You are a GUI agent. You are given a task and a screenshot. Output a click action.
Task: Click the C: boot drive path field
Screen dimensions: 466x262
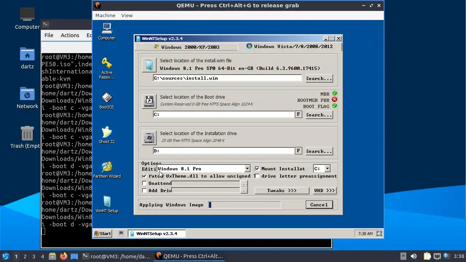point(224,115)
